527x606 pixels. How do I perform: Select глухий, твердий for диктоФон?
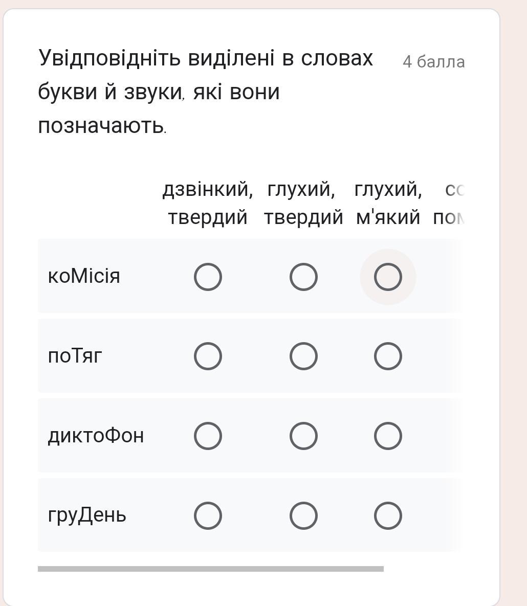[x=303, y=436]
